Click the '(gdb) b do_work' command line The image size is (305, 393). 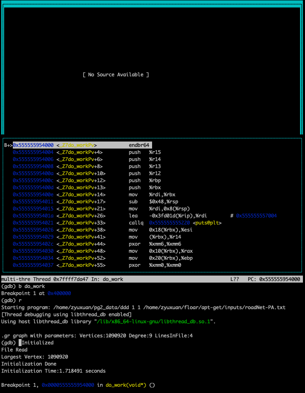pyautogui.click(x=23, y=286)
